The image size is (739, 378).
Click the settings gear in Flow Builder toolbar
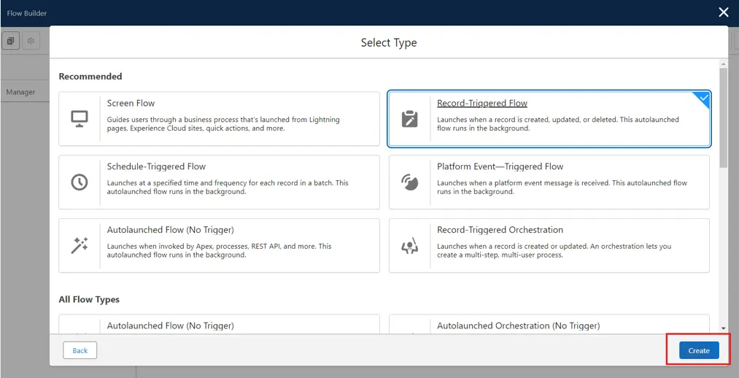click(x=31, y=42)
